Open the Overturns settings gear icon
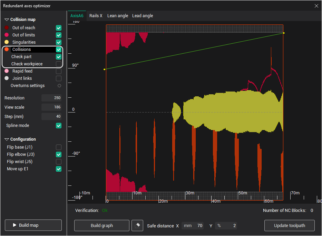322x236 pixels. click(x=59, y=86)
